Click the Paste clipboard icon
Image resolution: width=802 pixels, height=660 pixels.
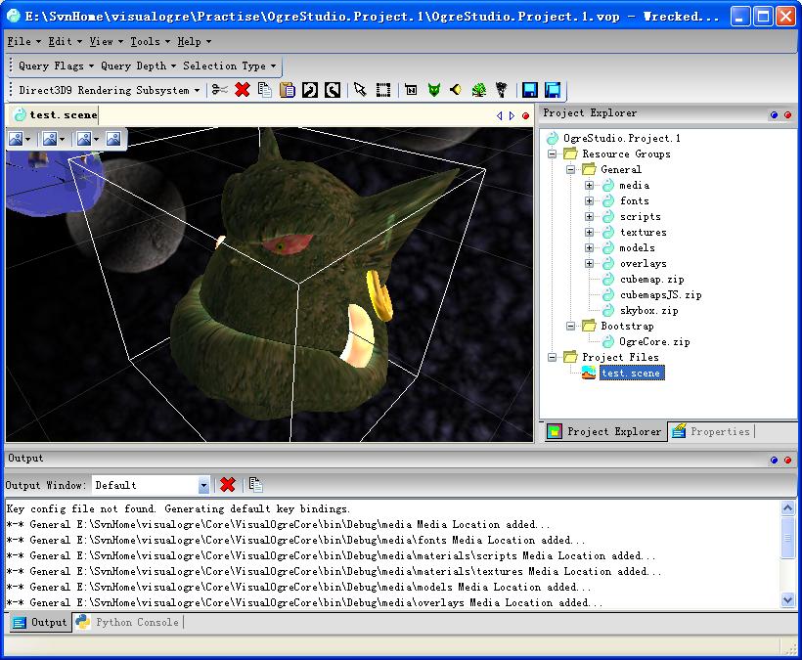pos(287,90)
